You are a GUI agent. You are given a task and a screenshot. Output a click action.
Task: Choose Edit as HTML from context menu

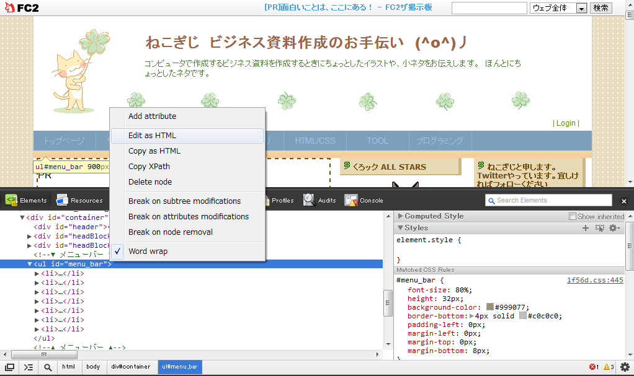[187, 136]
